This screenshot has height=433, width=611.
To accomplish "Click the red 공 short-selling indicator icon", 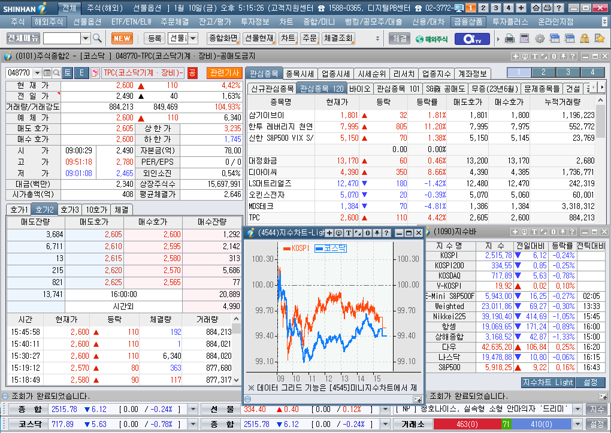I will pyautogui.click(x=192, y=72).
